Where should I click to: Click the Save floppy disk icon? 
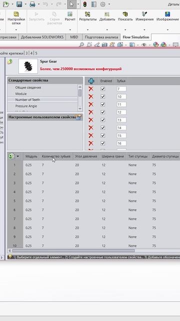click(x=19, y=4)
